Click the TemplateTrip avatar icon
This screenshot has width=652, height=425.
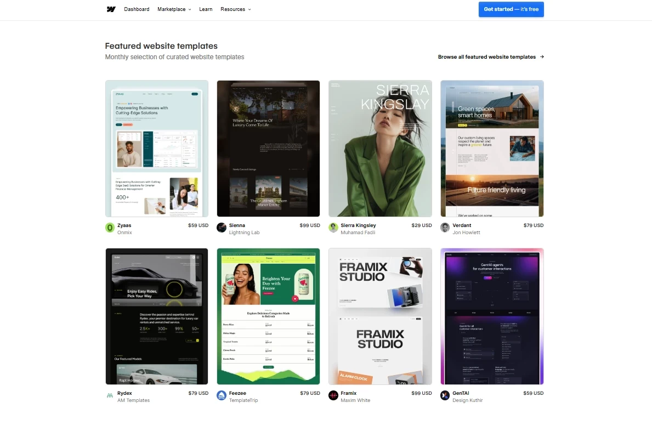point(222,395)
